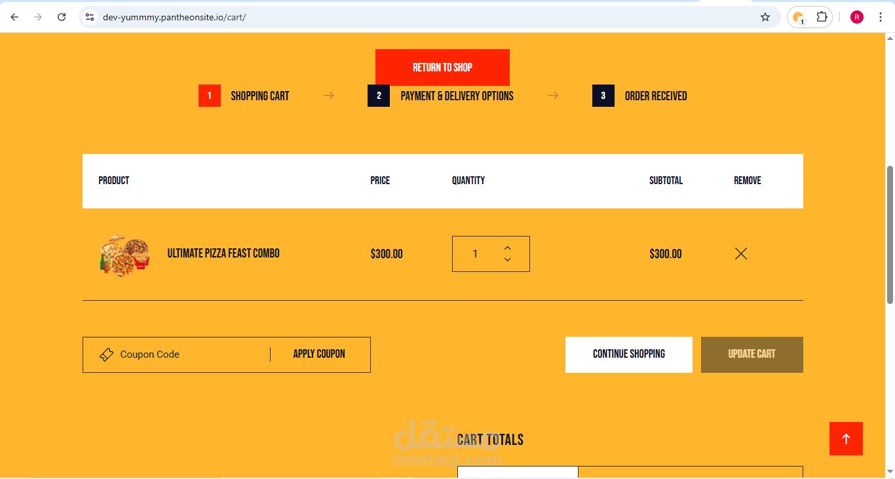The width and height of the screenshot is (895, 479).
Task: Jump to top with red arrow button
Action: click(x=846, y=438)
